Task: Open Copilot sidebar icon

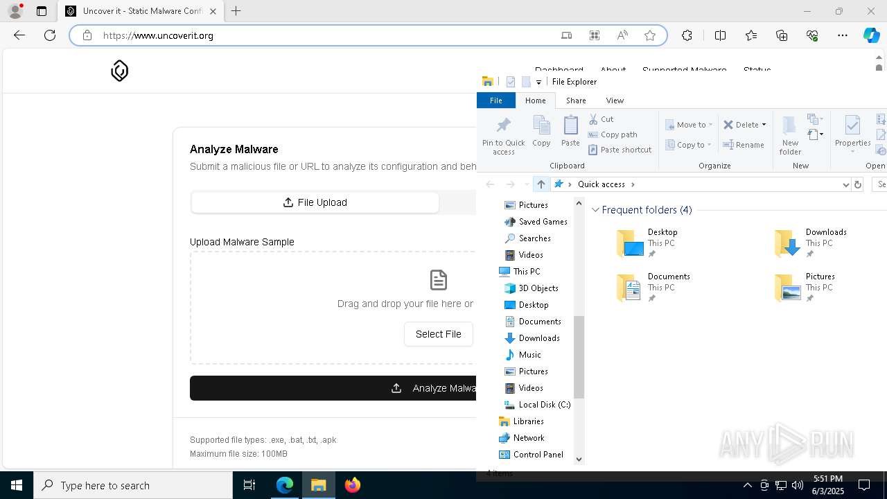Action: point(871,35)
